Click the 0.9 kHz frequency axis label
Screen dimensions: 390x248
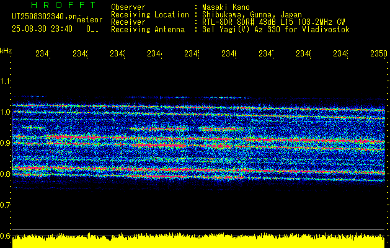point(5,143)
